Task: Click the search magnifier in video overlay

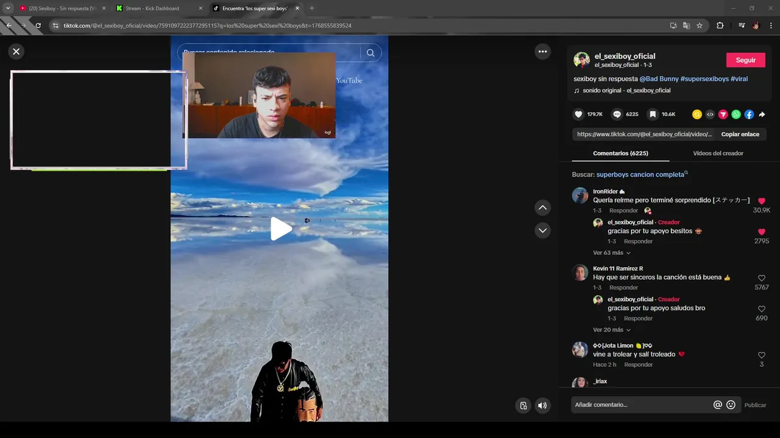Action: coord(370,53)
